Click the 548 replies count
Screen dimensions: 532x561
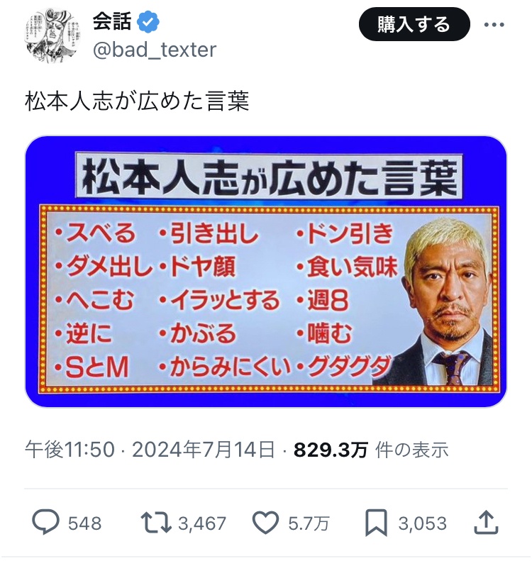(x=85, y=523)
